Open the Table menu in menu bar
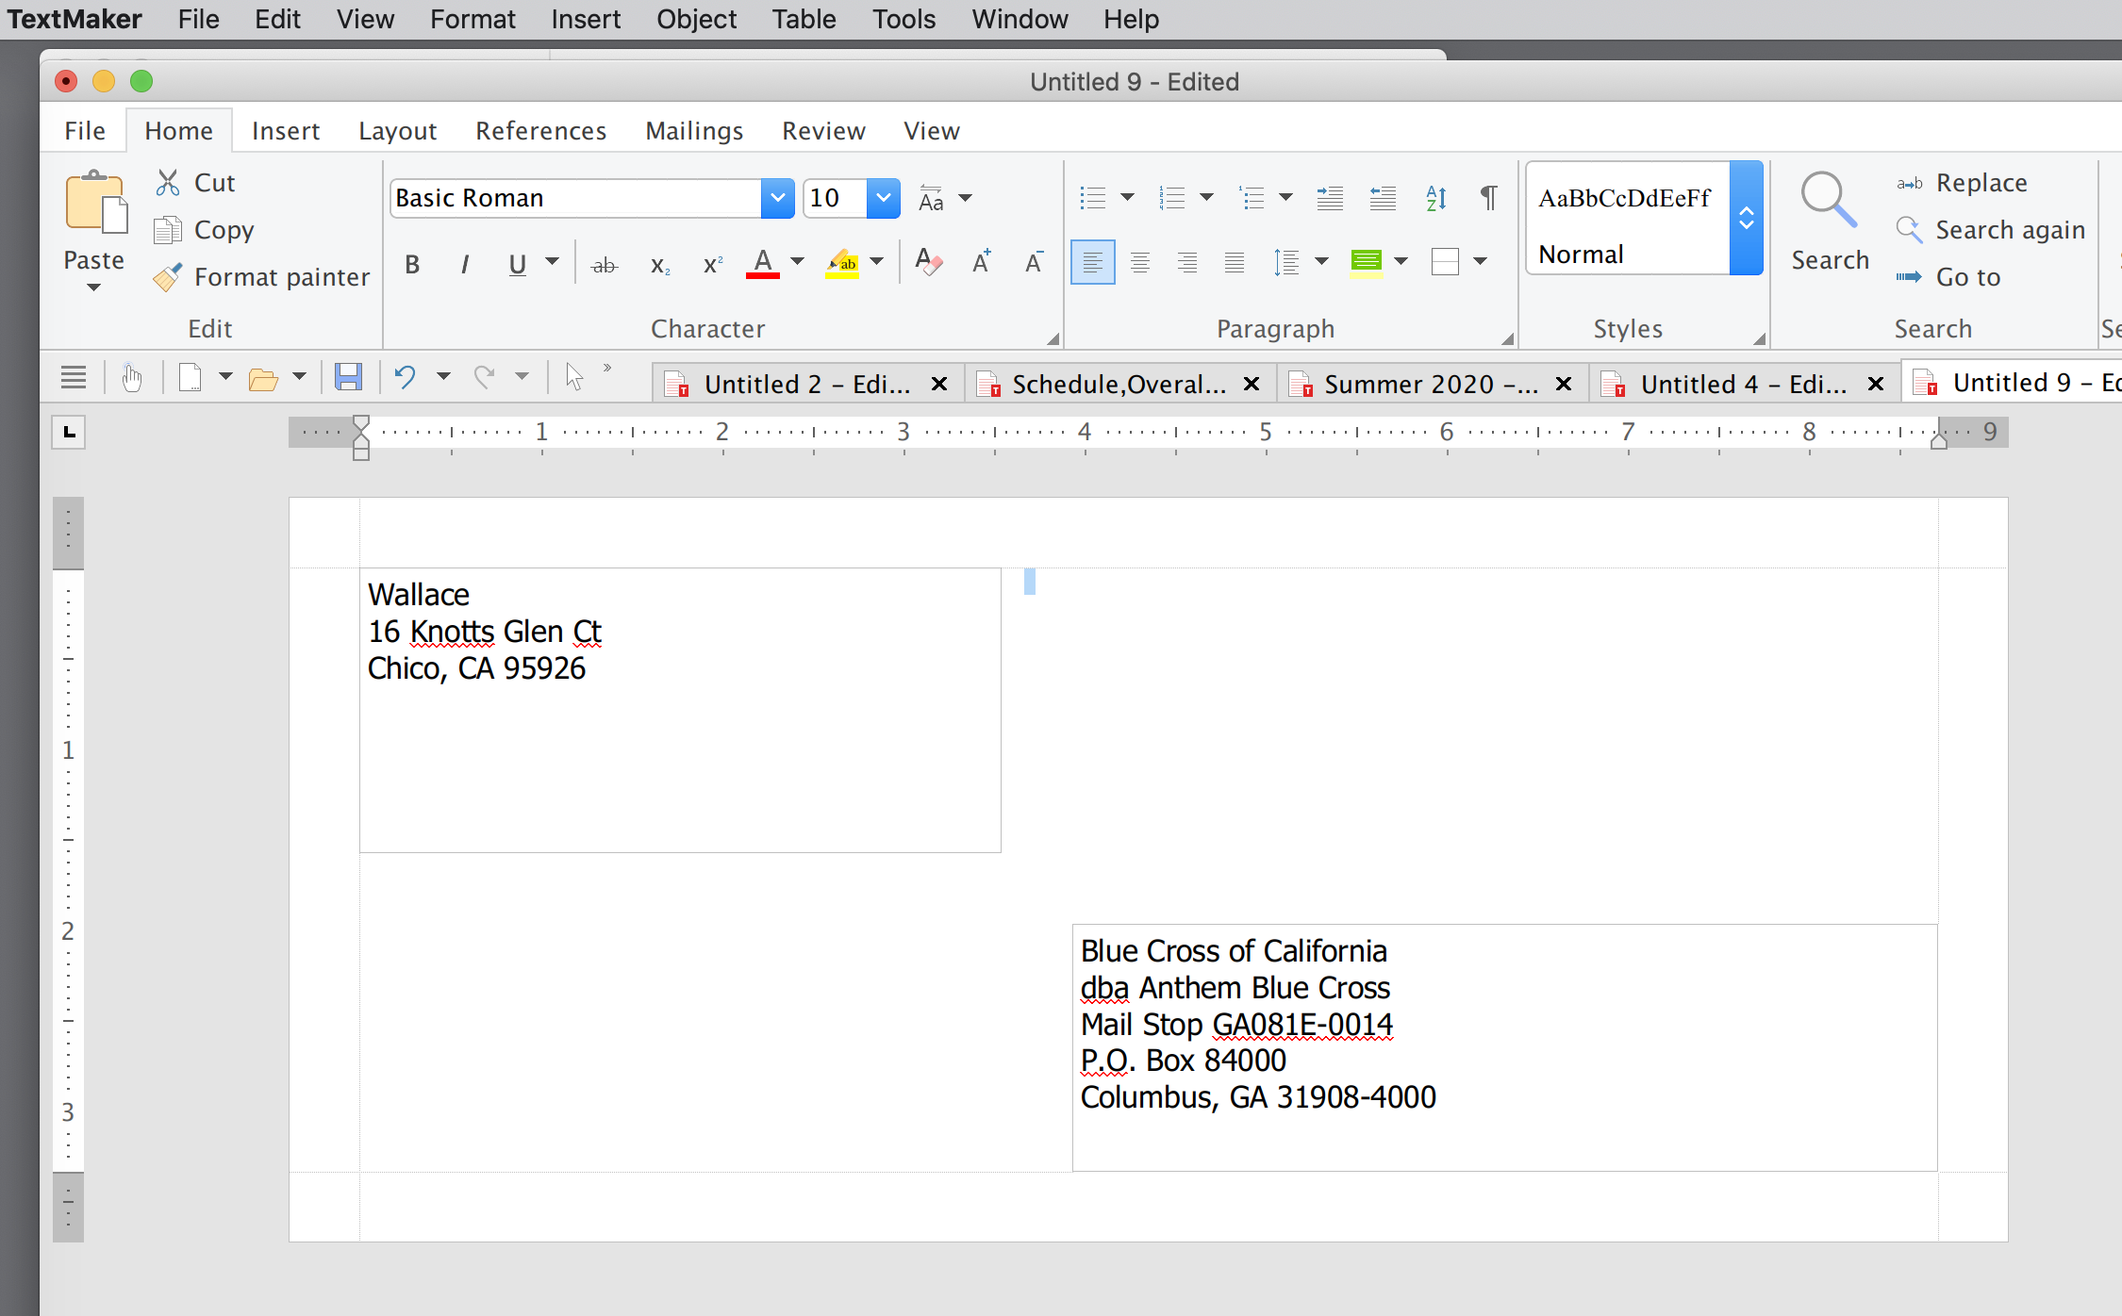 pyautogui.click(x=804, y=19)
